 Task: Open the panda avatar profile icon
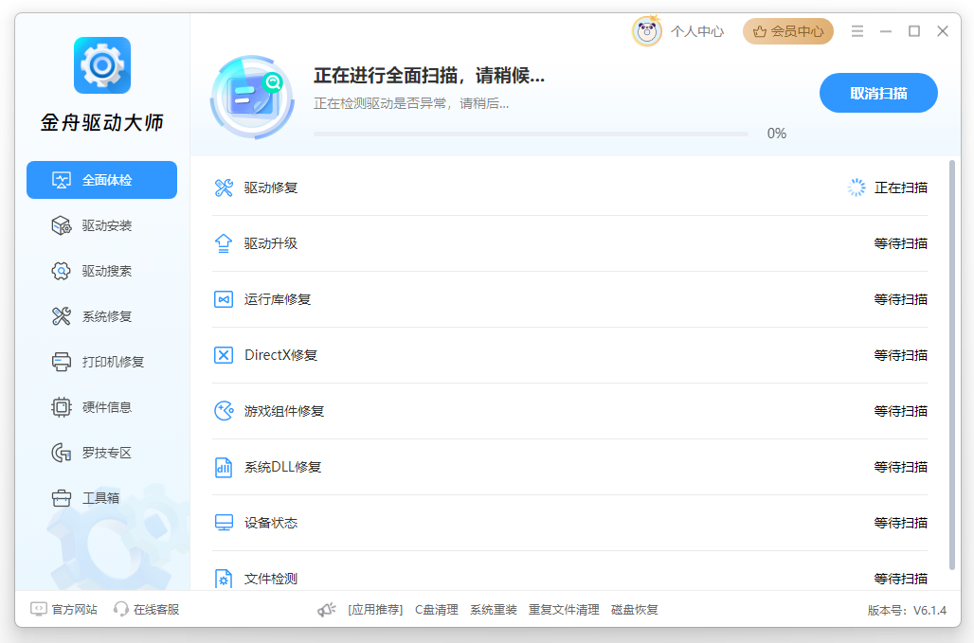point(646,31)
